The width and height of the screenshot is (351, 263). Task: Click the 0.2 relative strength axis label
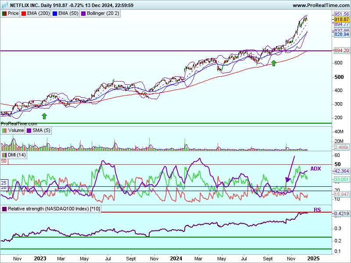pyautogui.click(x=338, y=241)
